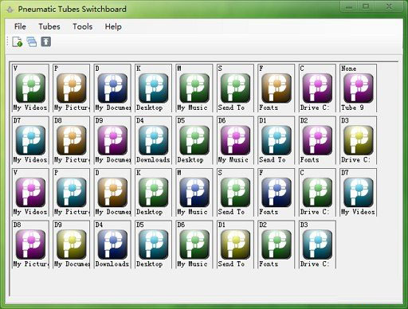The width and height of the screenshot is (408, 309).
Task: Select the green Fonts tube with hotkey D2
Action: [x=276, y=244]
